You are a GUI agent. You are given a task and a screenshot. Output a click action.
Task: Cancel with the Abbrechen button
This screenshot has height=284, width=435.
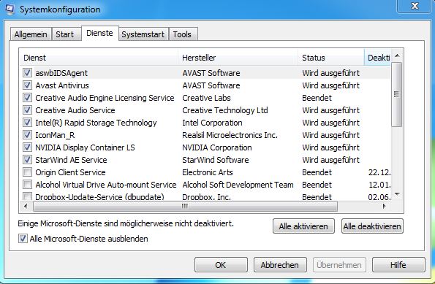[280, 265]
